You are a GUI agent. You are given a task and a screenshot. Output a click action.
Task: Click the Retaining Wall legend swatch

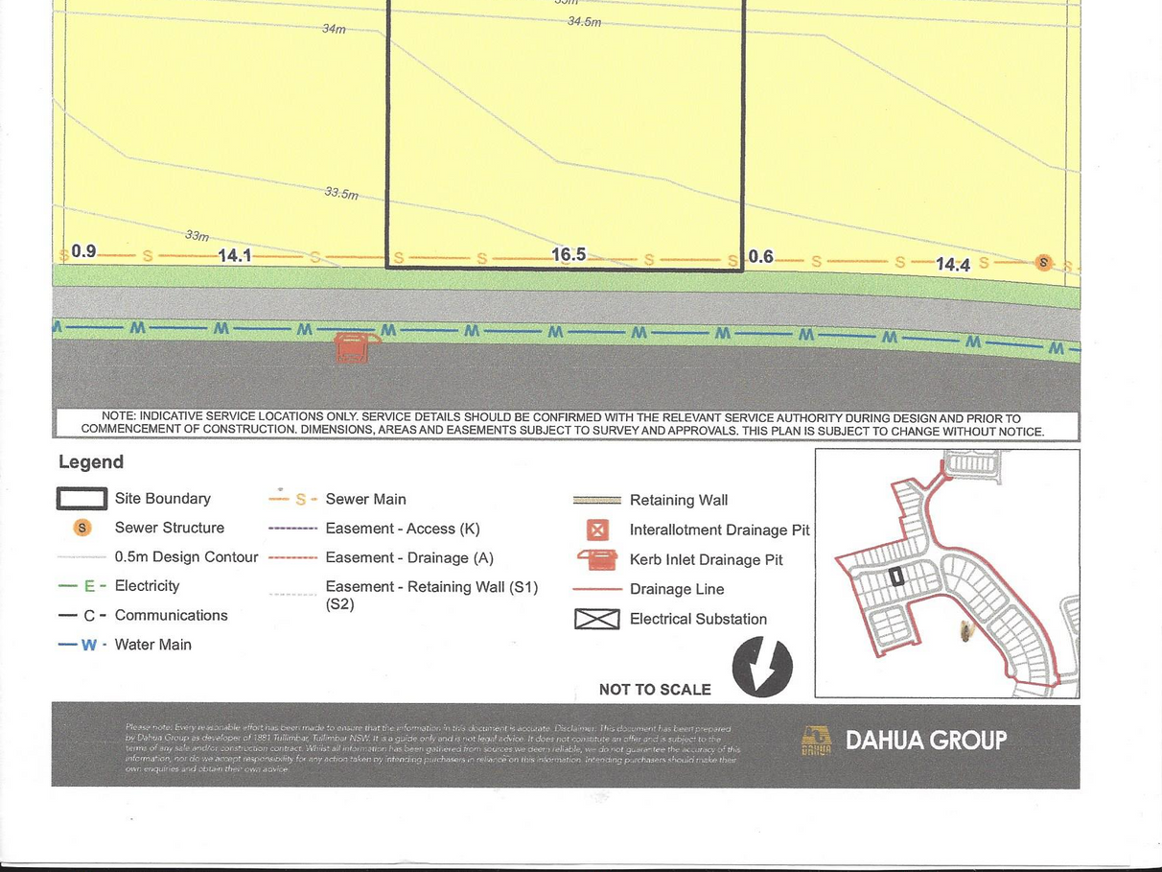click(596, 500)
